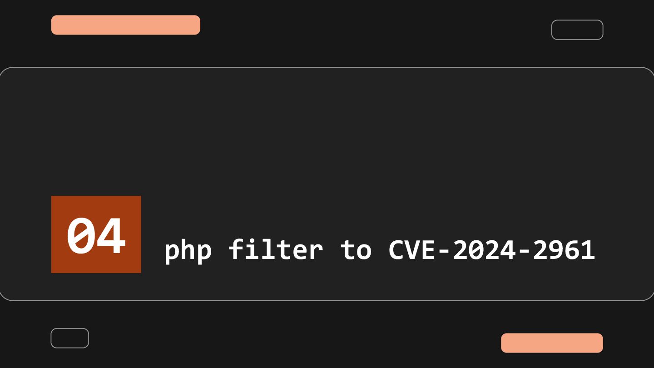
Task: Click dark background between the two bottom shapes
Action: 295,340
